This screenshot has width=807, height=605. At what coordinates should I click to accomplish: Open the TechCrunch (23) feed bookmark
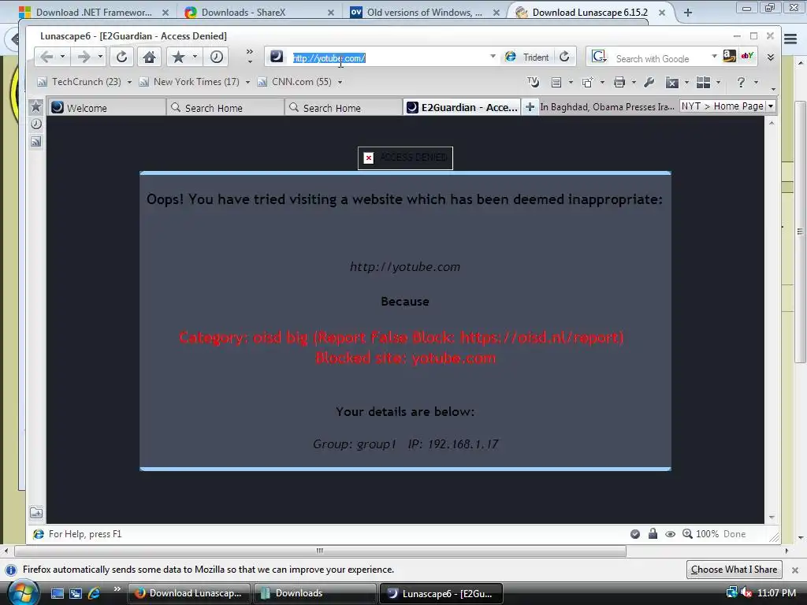click(x=80, y=82)
